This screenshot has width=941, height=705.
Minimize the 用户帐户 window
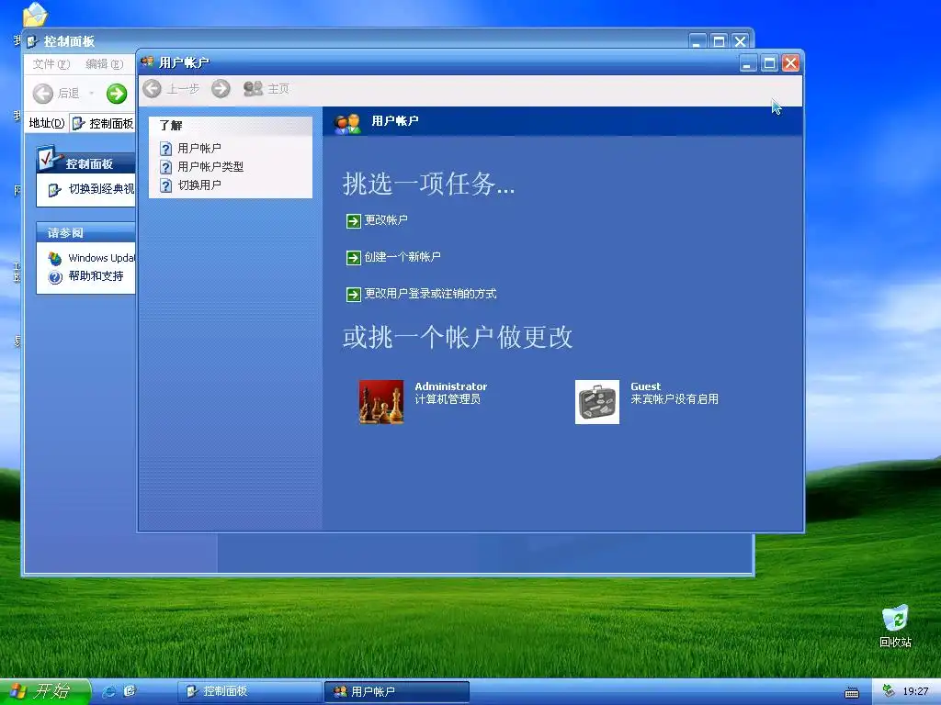748,63
